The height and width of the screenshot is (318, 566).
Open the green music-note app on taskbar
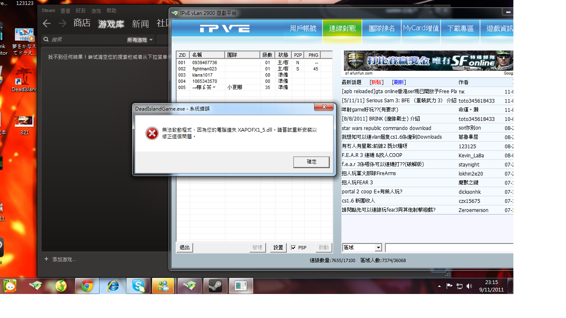(x=61, y=285)
